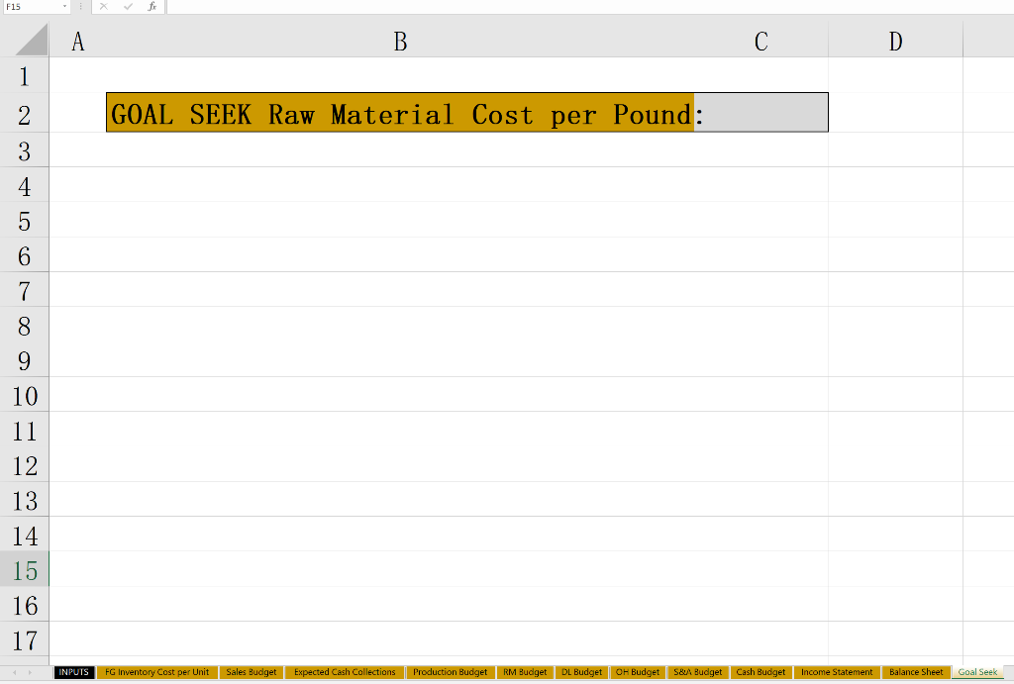Select row 3 header
Viewport: 1014px width, 684px height.
(25, 151)
